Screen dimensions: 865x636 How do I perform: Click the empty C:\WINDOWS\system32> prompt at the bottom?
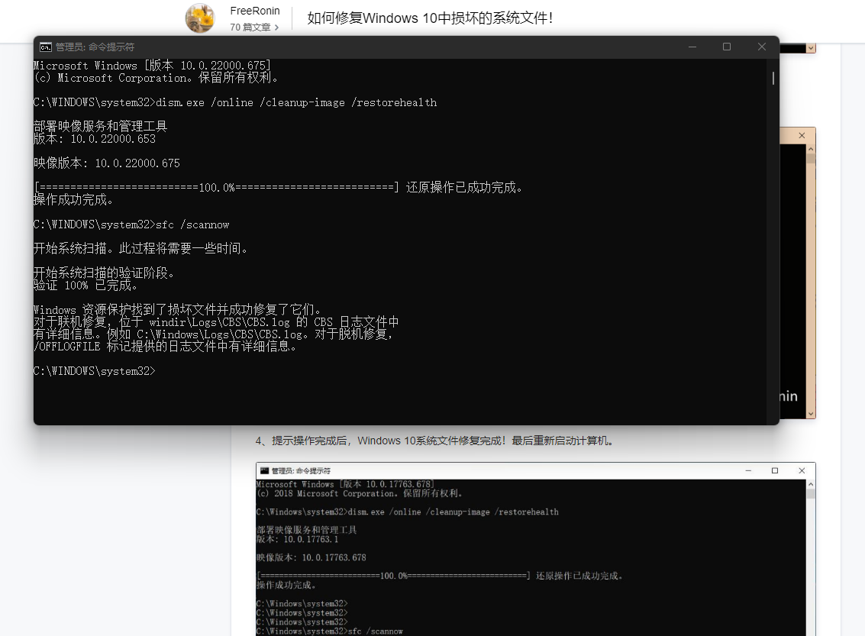tap(95, 370)
